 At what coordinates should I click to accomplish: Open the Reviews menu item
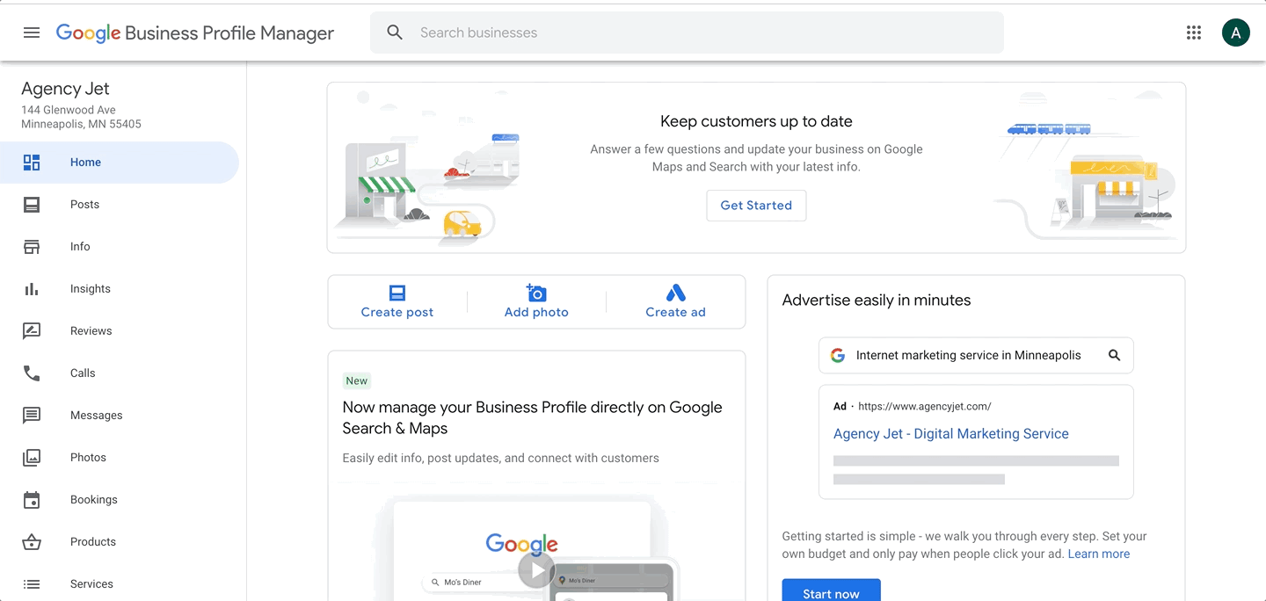(120, 331)
